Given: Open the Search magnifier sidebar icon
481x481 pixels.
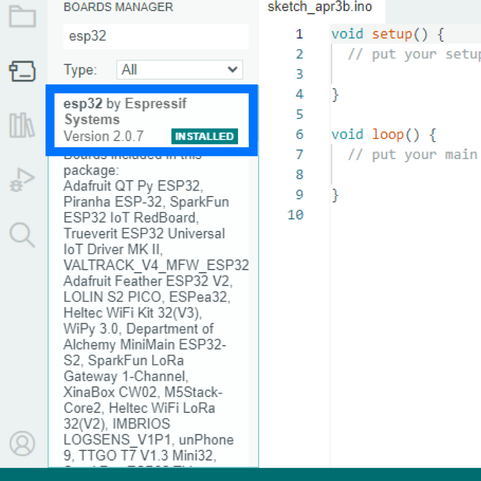Looking at the screenshot, I should [x=22, y=234].
